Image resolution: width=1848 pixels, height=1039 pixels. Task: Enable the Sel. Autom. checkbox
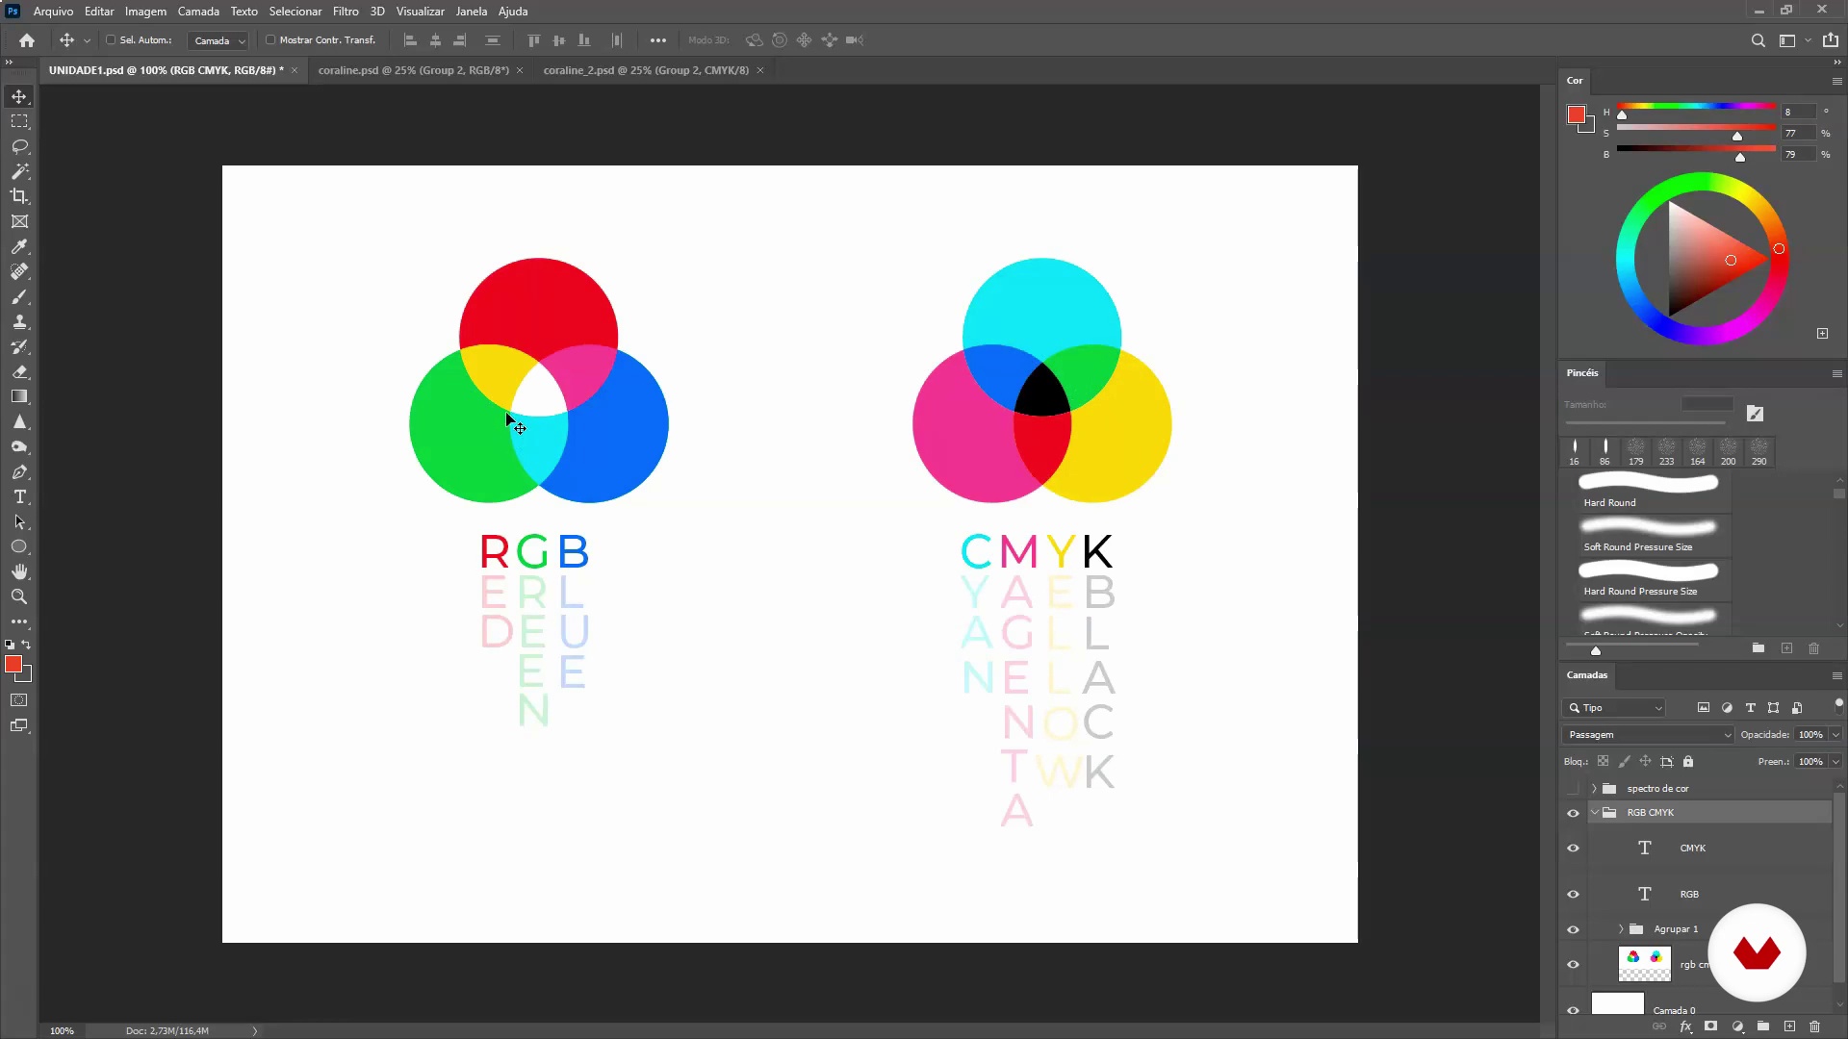111,40
